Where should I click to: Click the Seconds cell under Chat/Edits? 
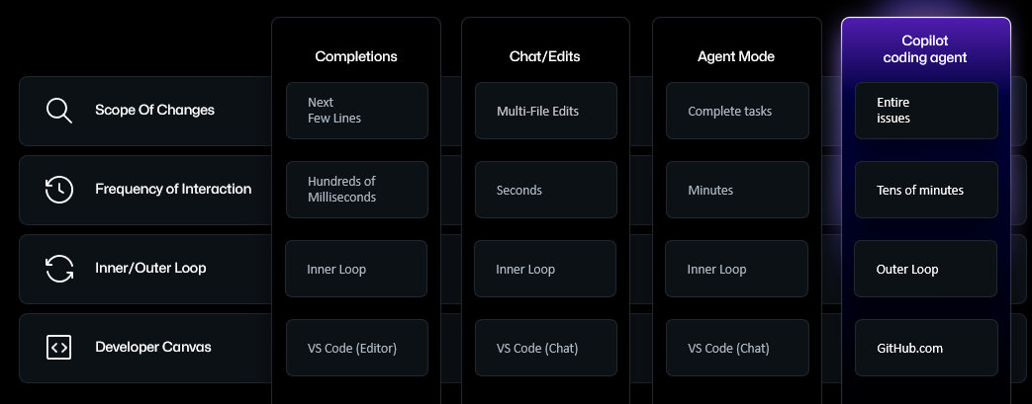click(x=545, y=190)
